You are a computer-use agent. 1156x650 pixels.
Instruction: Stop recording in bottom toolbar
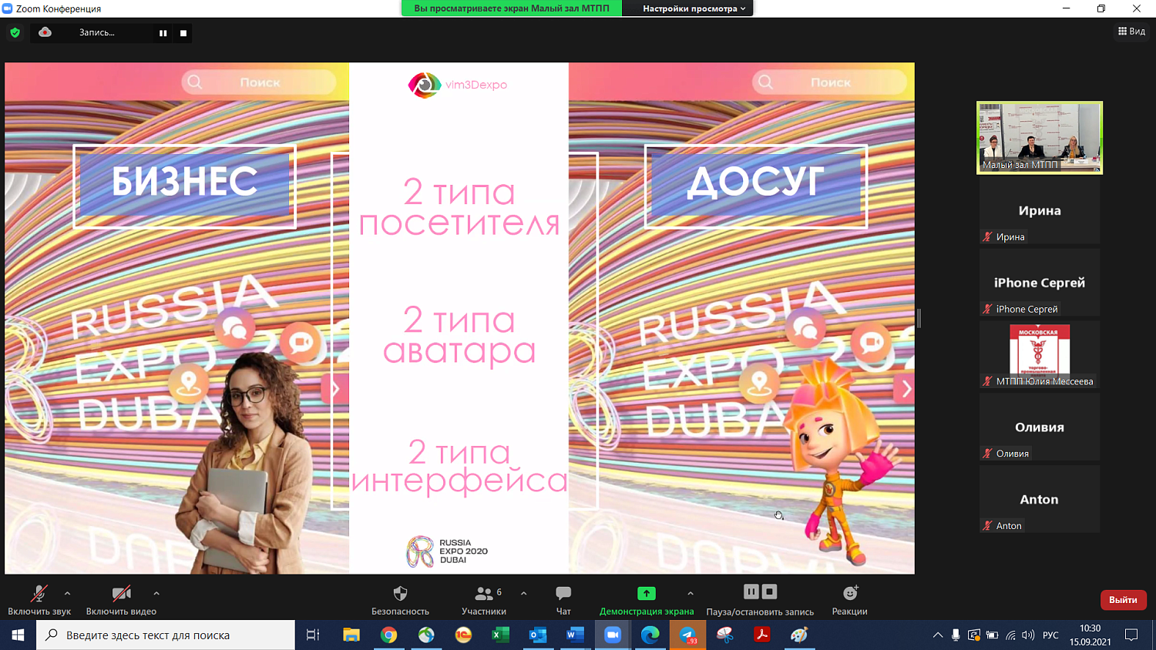[769, 591]
